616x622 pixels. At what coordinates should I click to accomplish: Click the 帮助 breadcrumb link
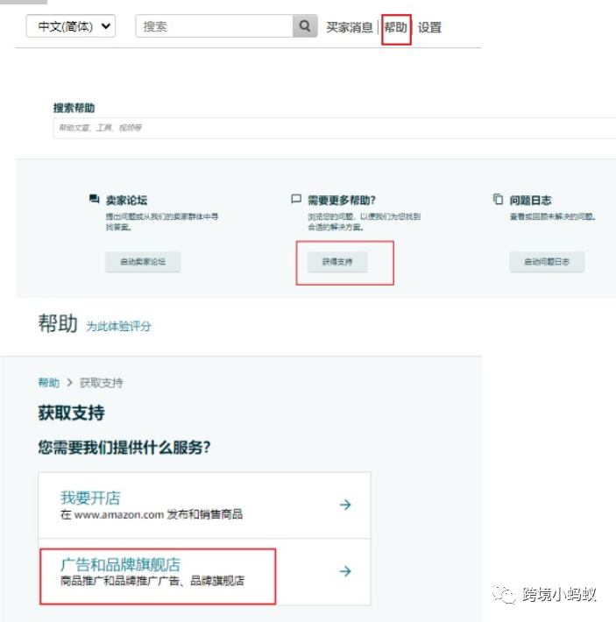pos(49,383)
